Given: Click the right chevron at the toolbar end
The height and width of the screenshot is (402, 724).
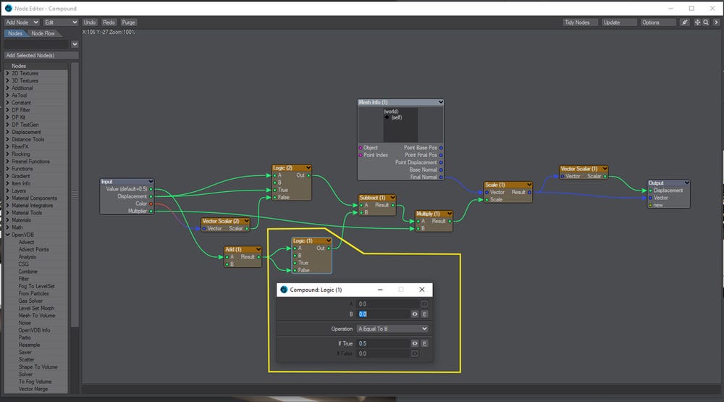Looking at the screenshot, I should (716, 22).
